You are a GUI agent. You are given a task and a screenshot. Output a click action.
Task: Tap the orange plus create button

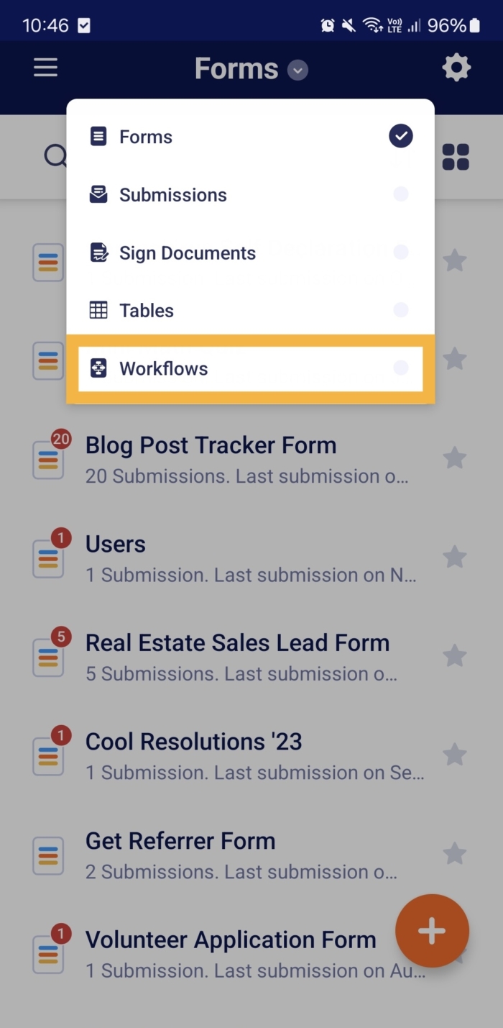point(432,931)
